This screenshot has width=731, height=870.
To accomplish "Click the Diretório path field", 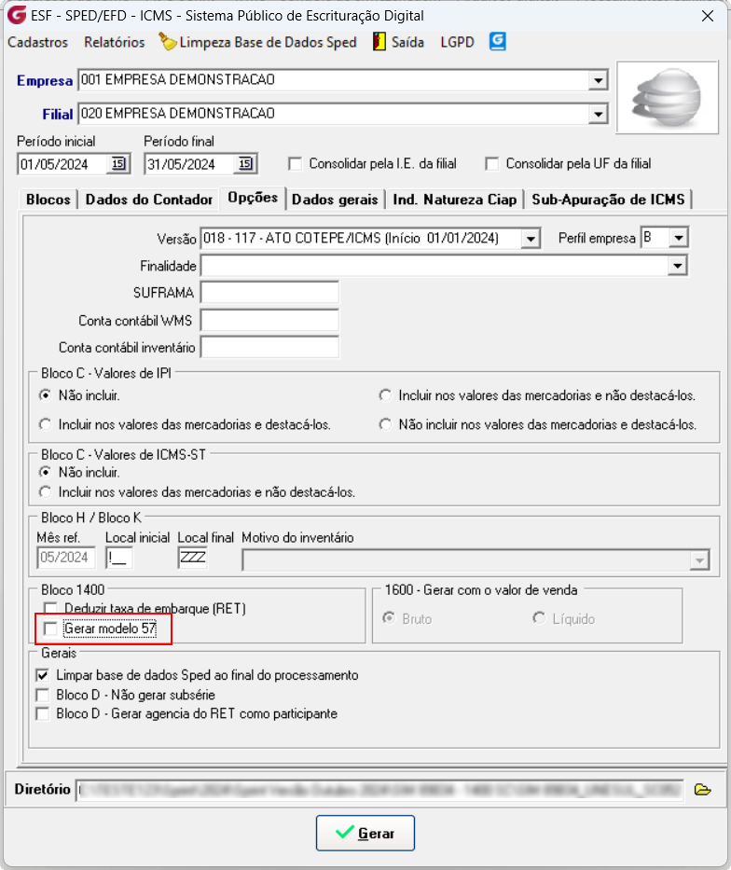I will point(379,790).
